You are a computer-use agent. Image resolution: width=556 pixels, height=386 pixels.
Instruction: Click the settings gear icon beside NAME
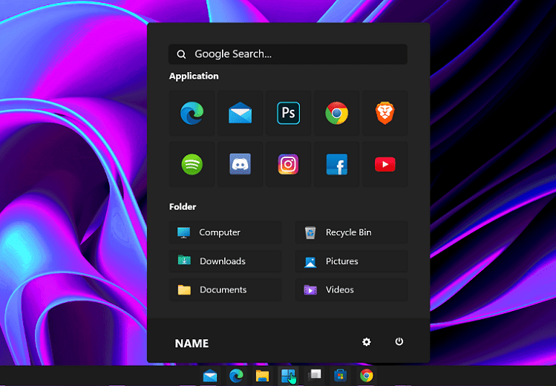tap(366, 341)
